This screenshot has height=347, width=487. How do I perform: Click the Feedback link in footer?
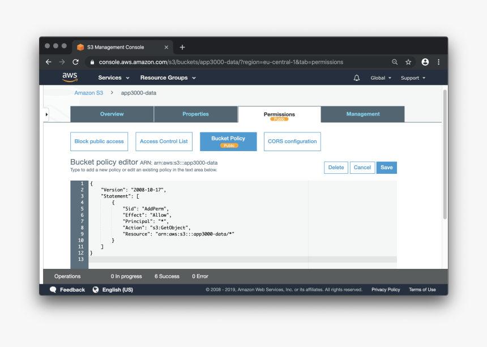[72, 290]
